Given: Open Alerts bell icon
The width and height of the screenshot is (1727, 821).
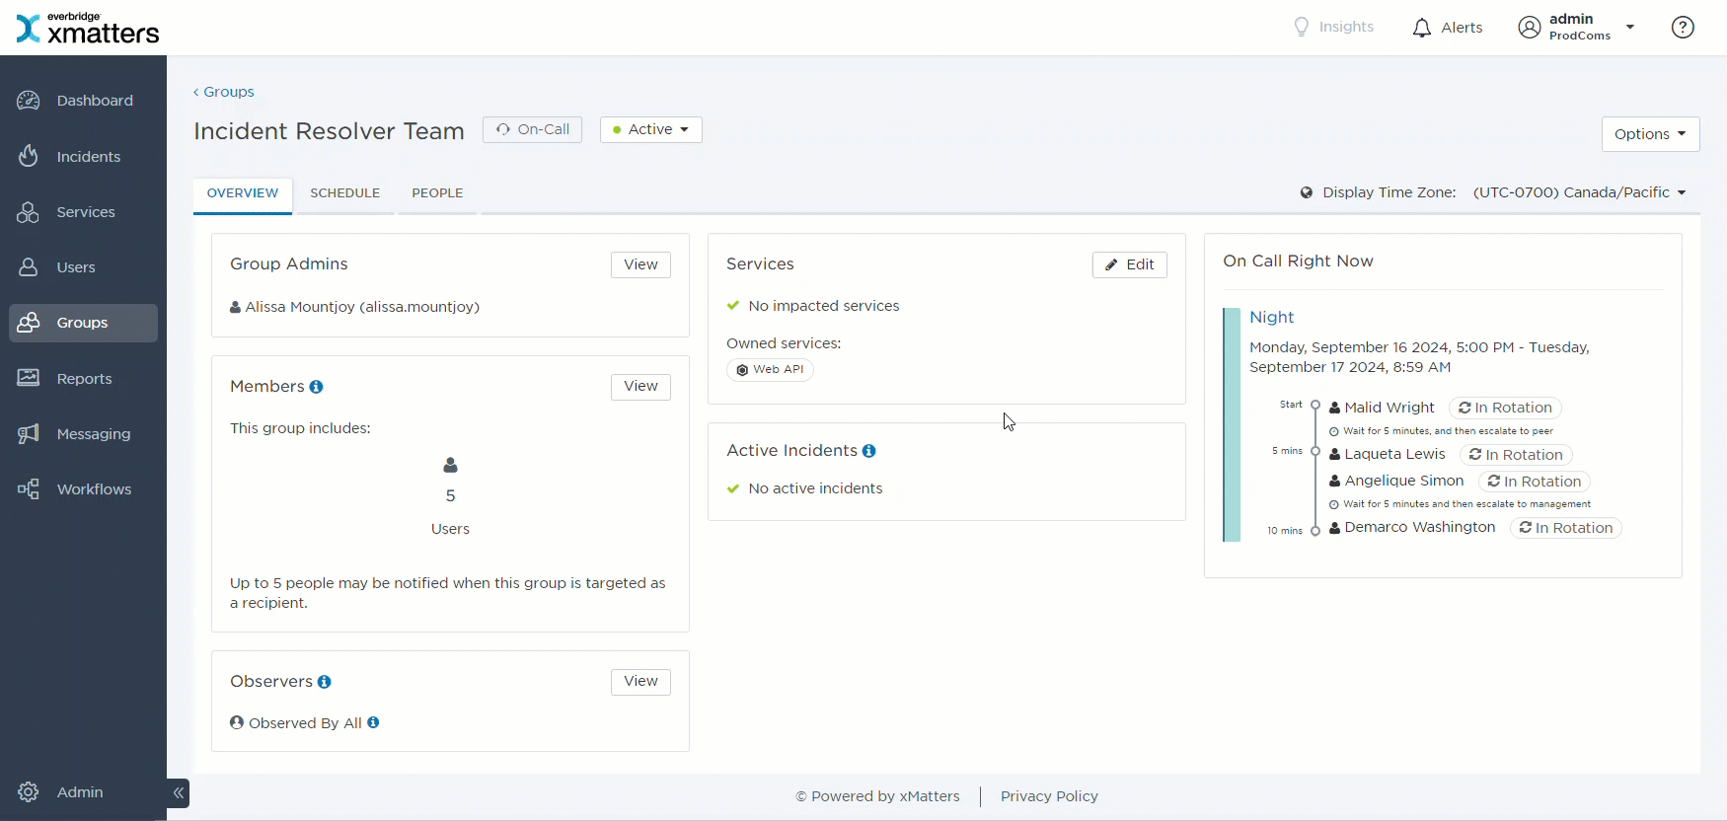Looking at the screenshot, I should [1421, 28].
